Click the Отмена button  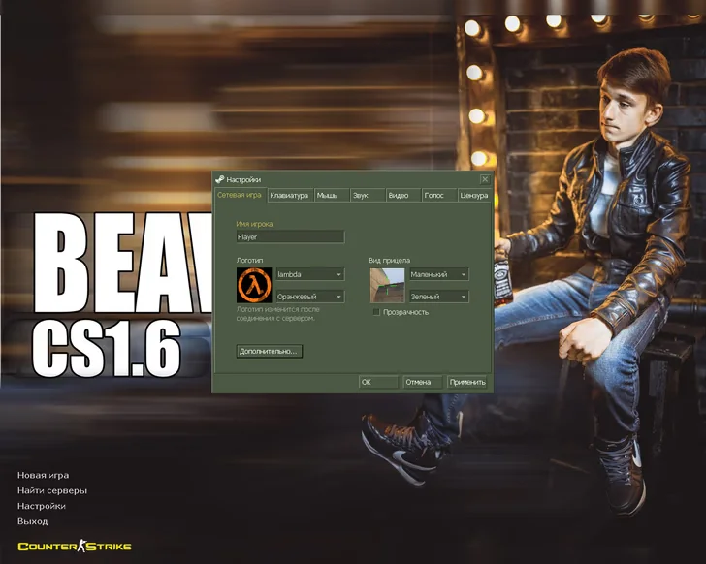(423, 382)
